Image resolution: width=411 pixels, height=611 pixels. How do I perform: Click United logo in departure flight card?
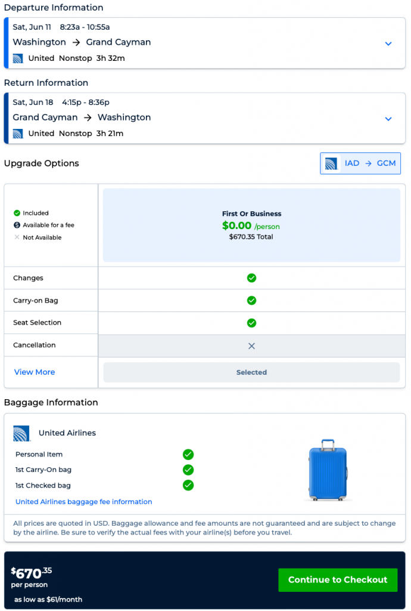click(18, 58)
